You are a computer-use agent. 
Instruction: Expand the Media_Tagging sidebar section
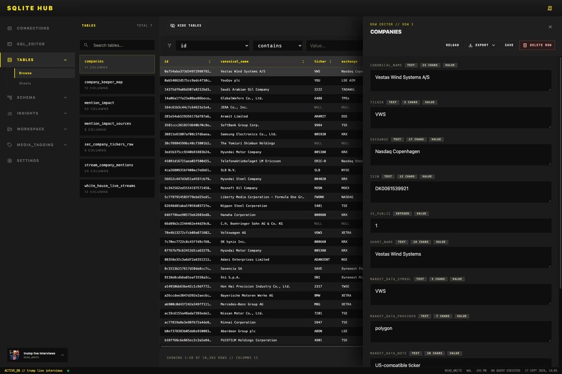[x=65, y=145]
